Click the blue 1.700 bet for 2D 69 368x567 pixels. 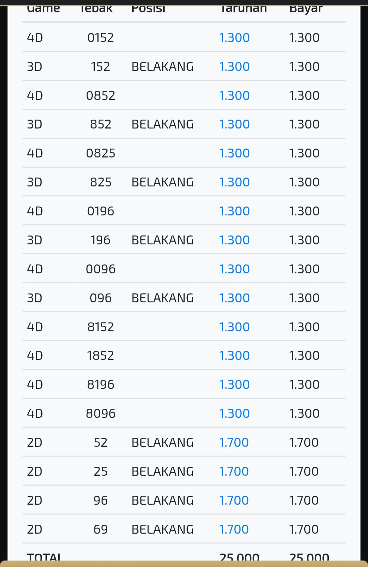click(234, 530)
